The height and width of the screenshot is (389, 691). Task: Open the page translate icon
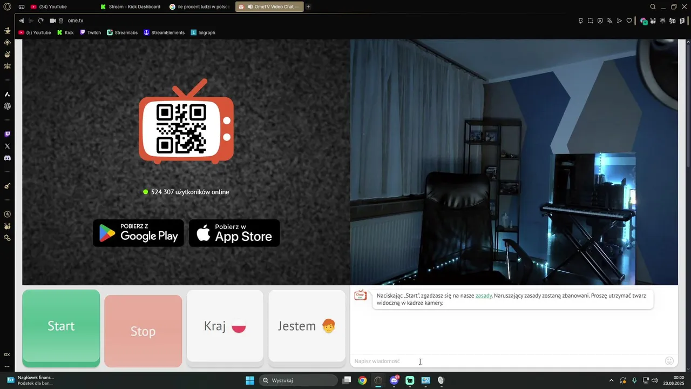(609, 21)
